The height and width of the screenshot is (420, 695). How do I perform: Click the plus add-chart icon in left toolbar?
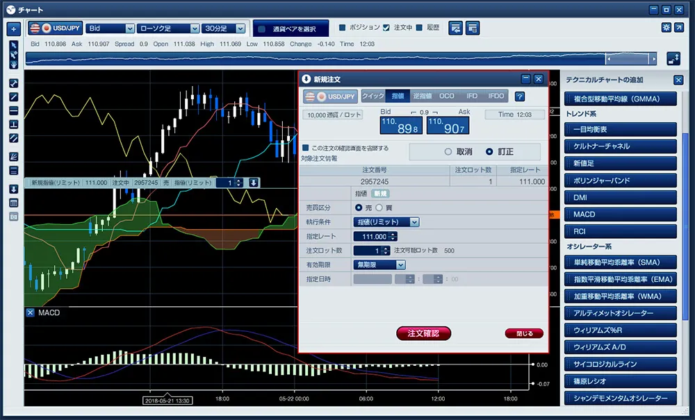click(x=13, y=29)
